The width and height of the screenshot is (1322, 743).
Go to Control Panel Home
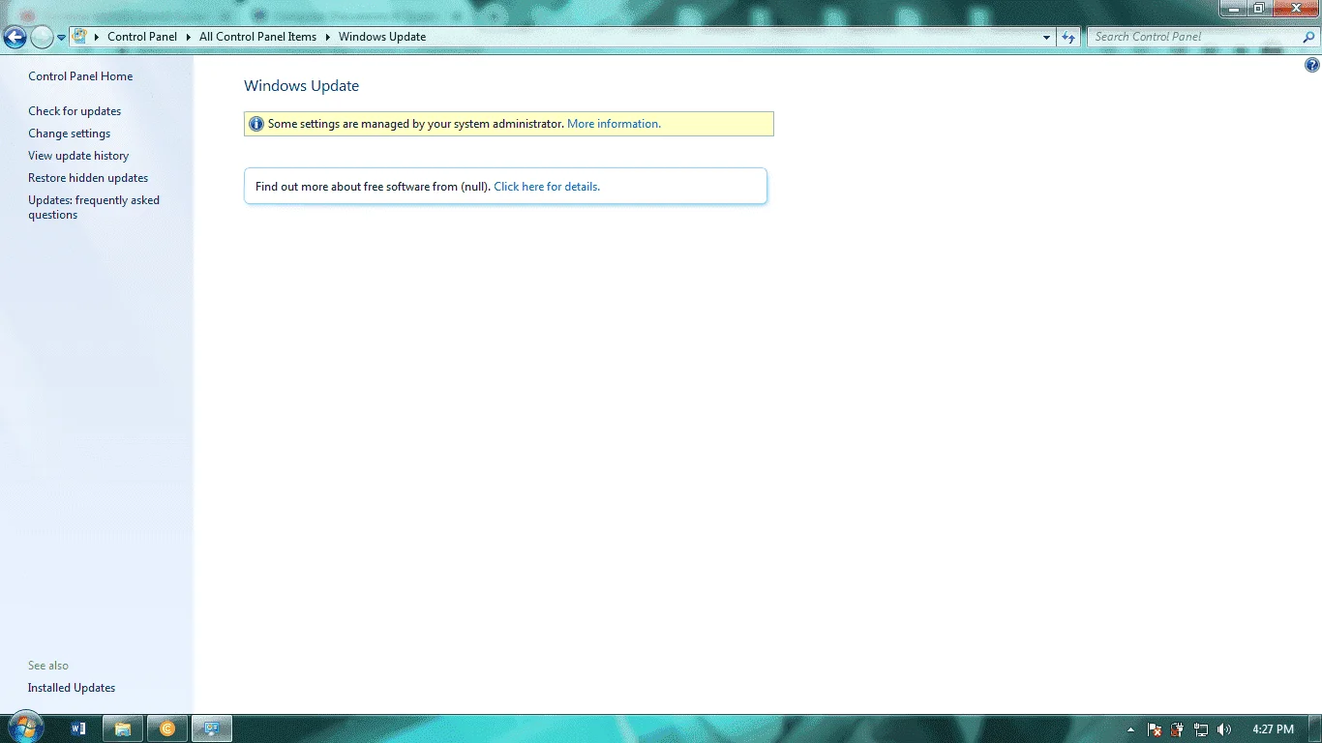(x=80, y=76)
